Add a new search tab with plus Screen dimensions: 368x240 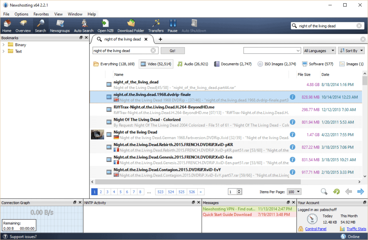[160, 39]
